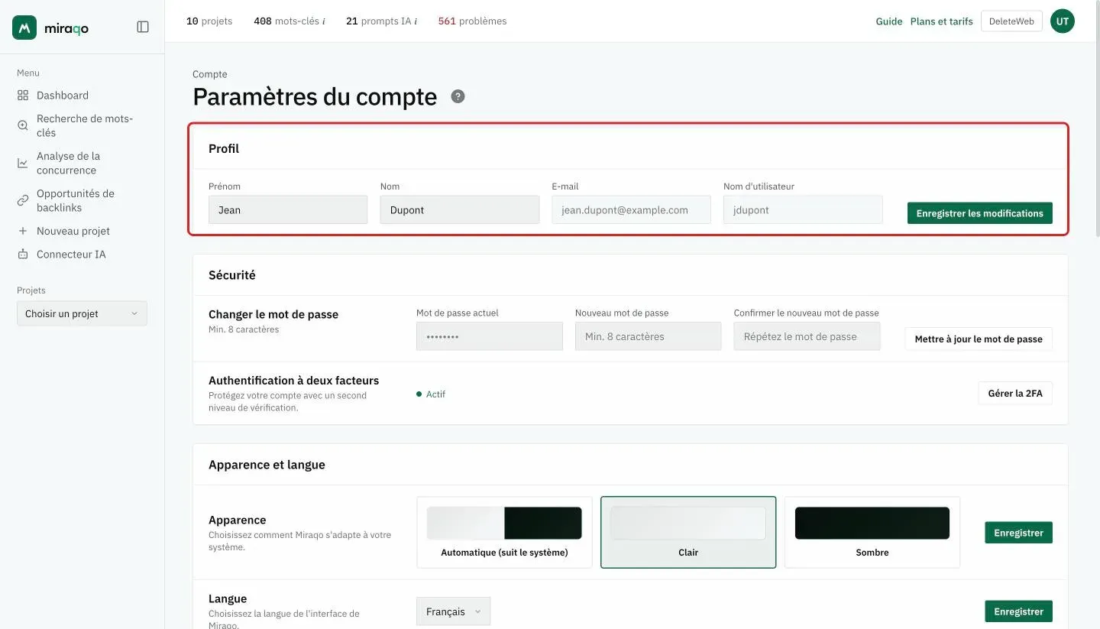Start a Nouveau projet from the sidebar
The image size is (1100, 629).
point(73,231)
